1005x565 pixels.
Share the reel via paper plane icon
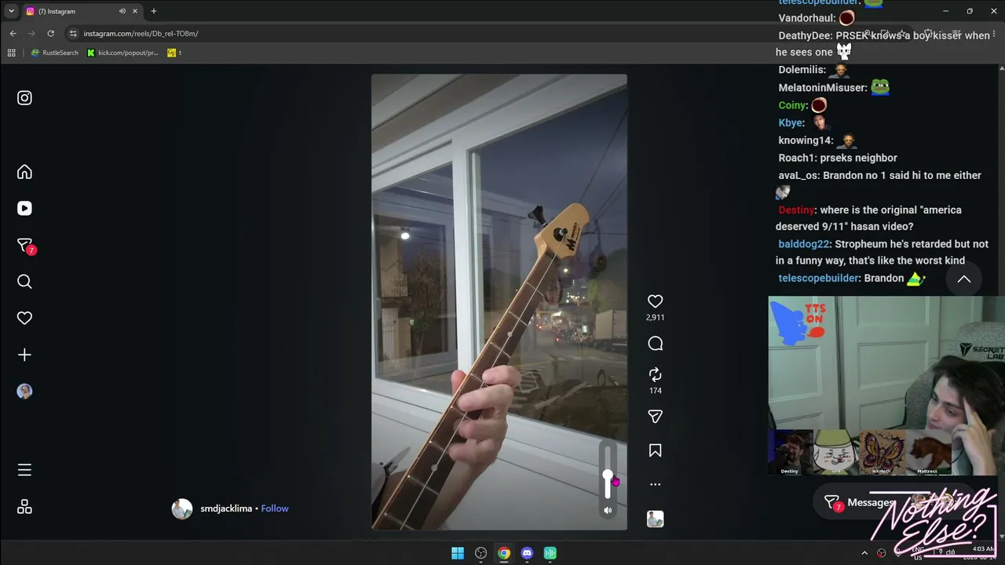655,417
